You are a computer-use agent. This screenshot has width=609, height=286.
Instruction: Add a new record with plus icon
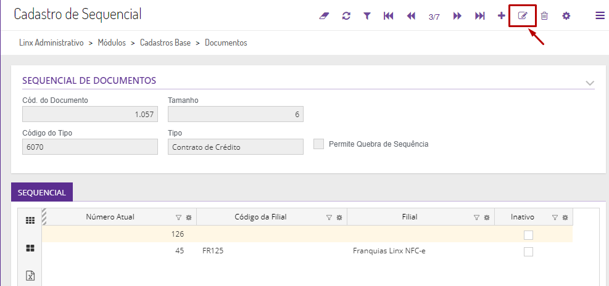point(501,16)
